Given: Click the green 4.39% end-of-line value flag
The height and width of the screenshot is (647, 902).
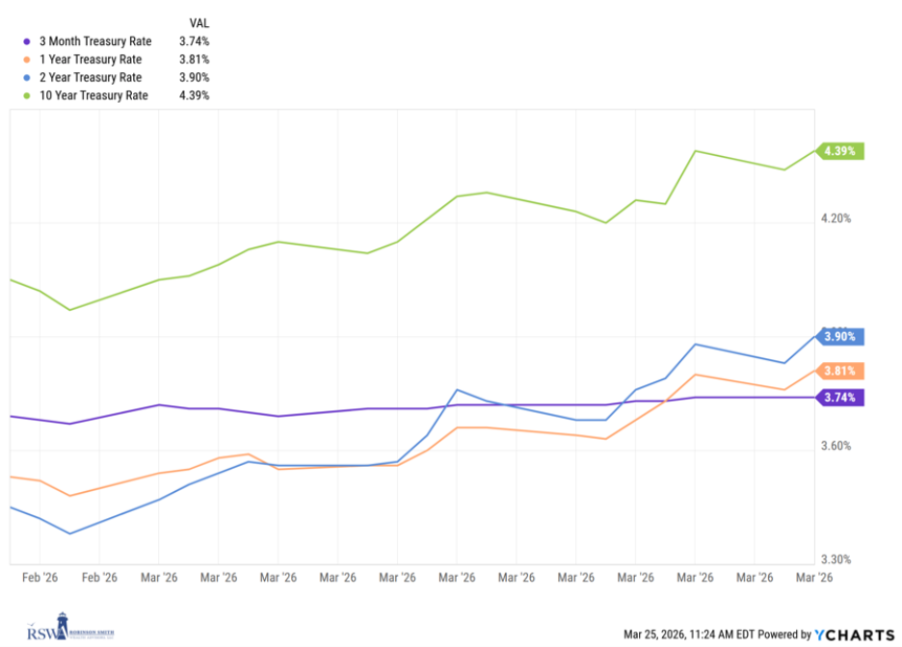Looking at the screenshot, I should tap(842, 150).
